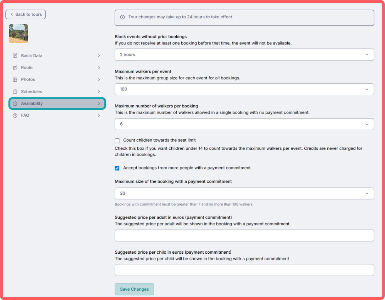
Task: Go to the Photos section
Action: pyautogui.click(x=28, y=80)
